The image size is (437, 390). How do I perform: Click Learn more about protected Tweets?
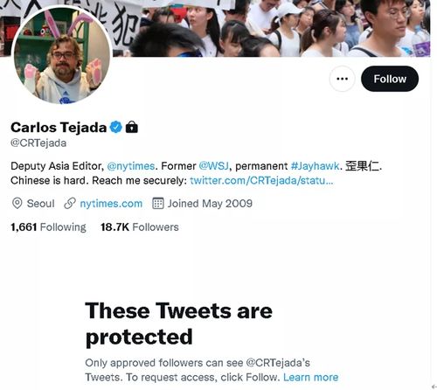point(311,377)
